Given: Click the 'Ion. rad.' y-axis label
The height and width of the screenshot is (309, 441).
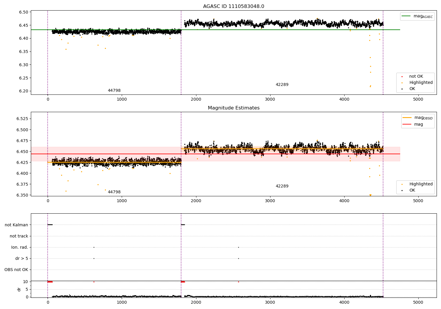Looking at the screenshot, I should pyautogui.click(x=20, y=247).
